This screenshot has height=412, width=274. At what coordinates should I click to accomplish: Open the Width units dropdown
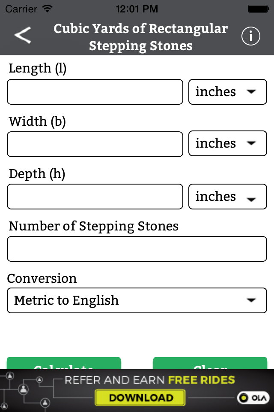click(x=227, y=143)
